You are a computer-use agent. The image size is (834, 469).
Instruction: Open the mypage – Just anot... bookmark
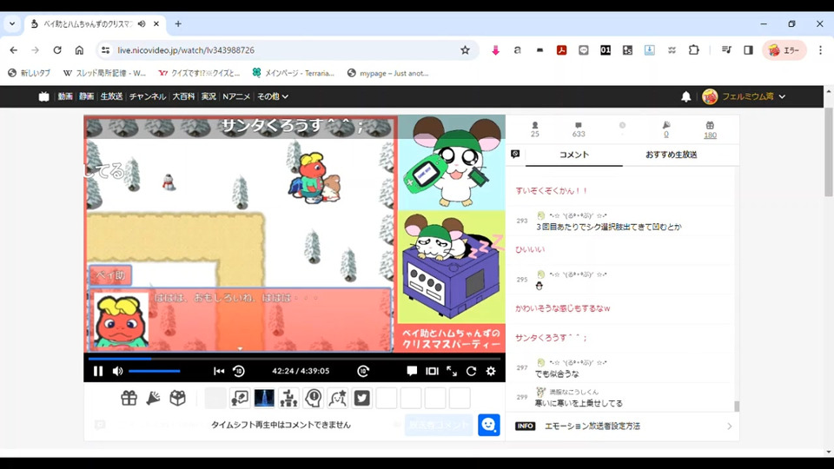coord(387,73)
